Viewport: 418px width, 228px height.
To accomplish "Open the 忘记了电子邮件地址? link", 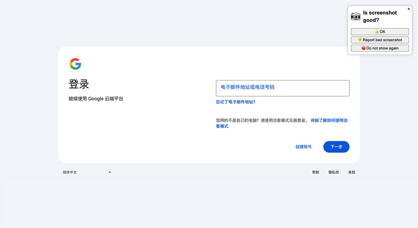I will [236, 102].
